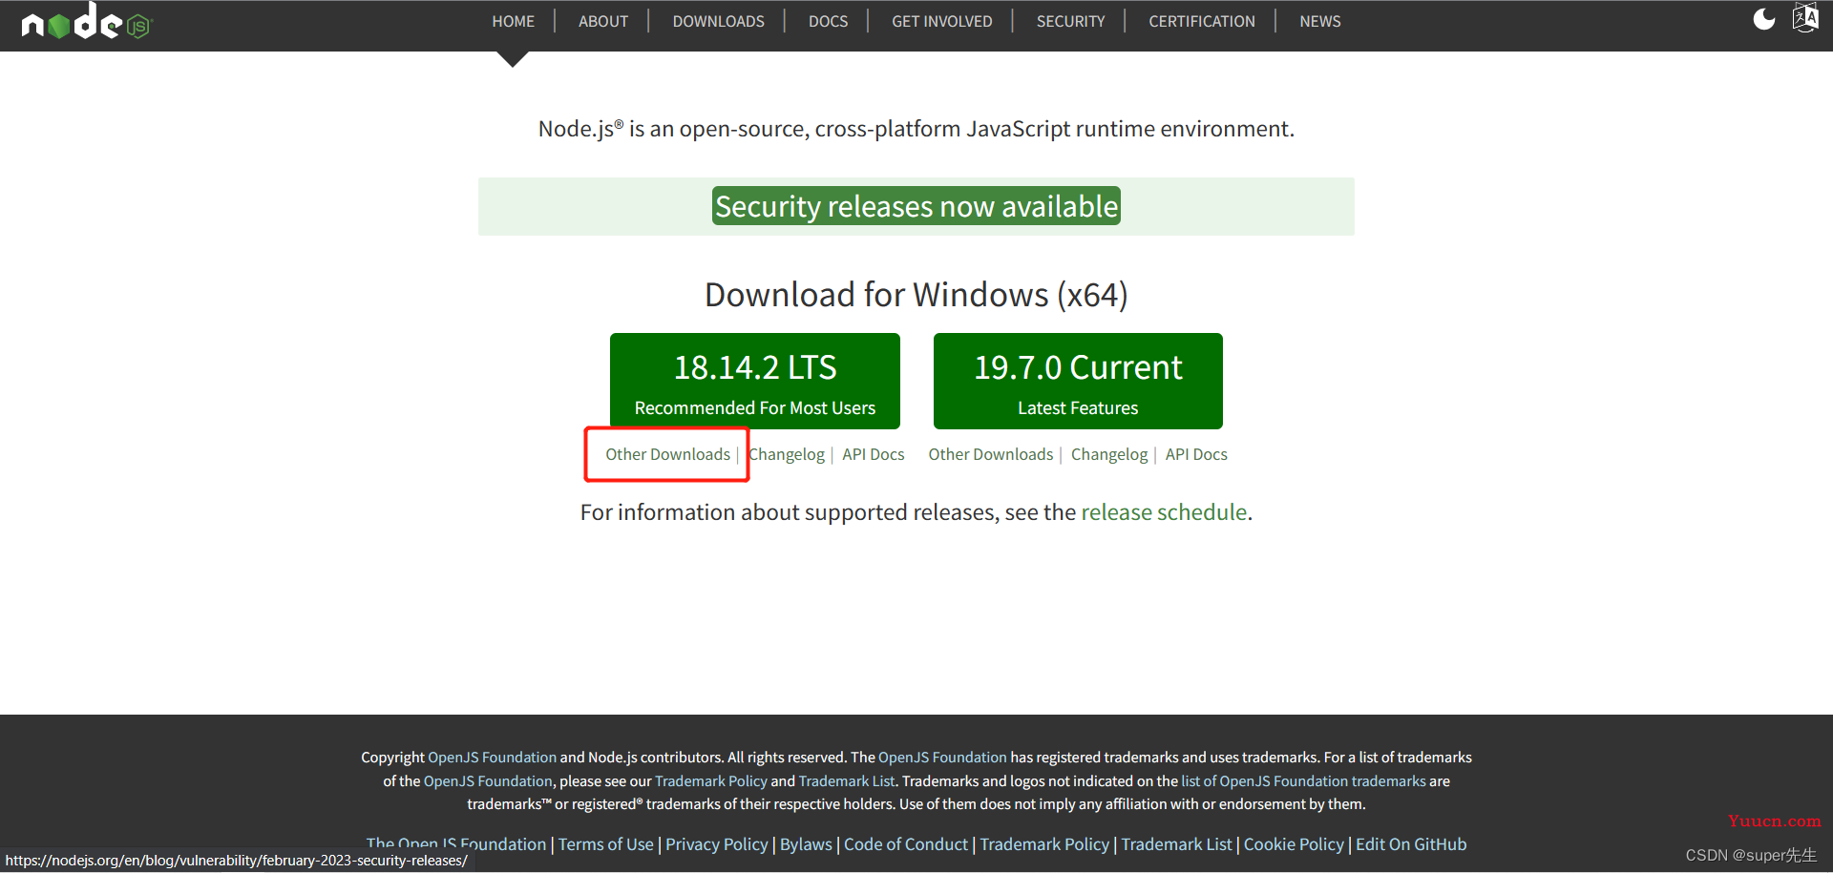The image size is (1833, 873).
Task: Open Cookie Policy footer link
Action: click(1294, 844)
